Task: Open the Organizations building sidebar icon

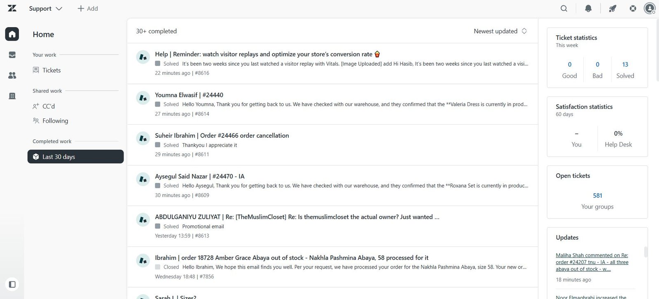Action: click(x=12, y=96)
